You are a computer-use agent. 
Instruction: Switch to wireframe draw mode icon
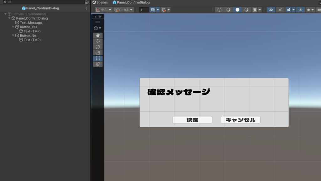point(219,10)
